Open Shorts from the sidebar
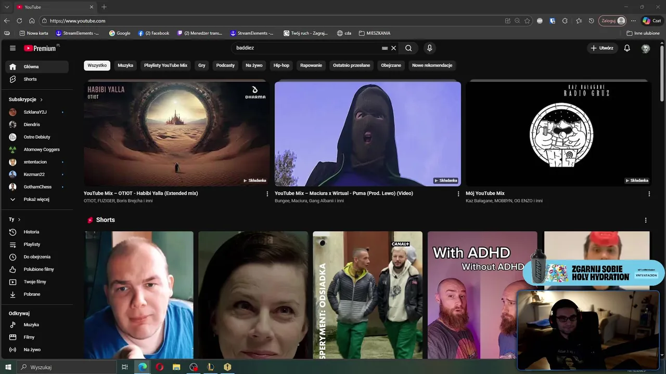 coord(36,79)
